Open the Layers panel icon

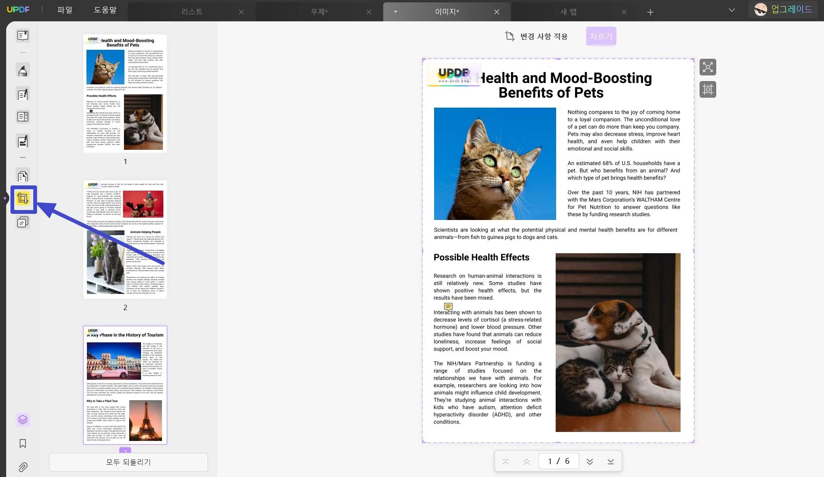point(22,420)
